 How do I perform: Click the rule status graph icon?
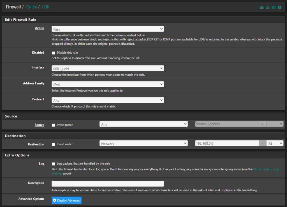point(267,7)
